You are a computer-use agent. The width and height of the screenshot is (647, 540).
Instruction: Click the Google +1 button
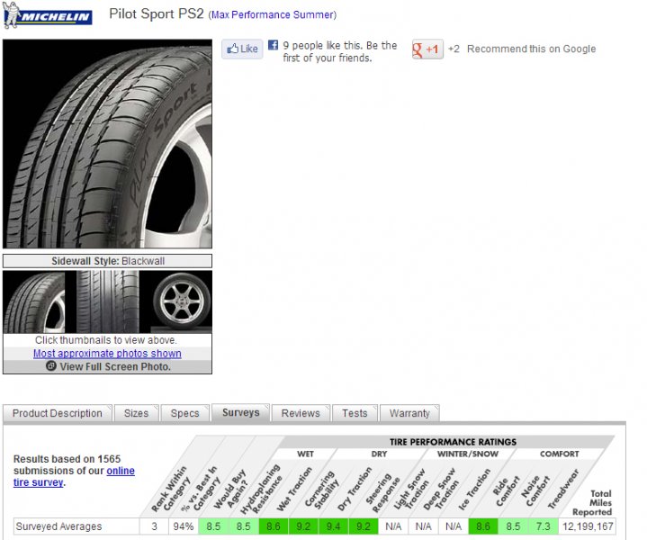427,49
